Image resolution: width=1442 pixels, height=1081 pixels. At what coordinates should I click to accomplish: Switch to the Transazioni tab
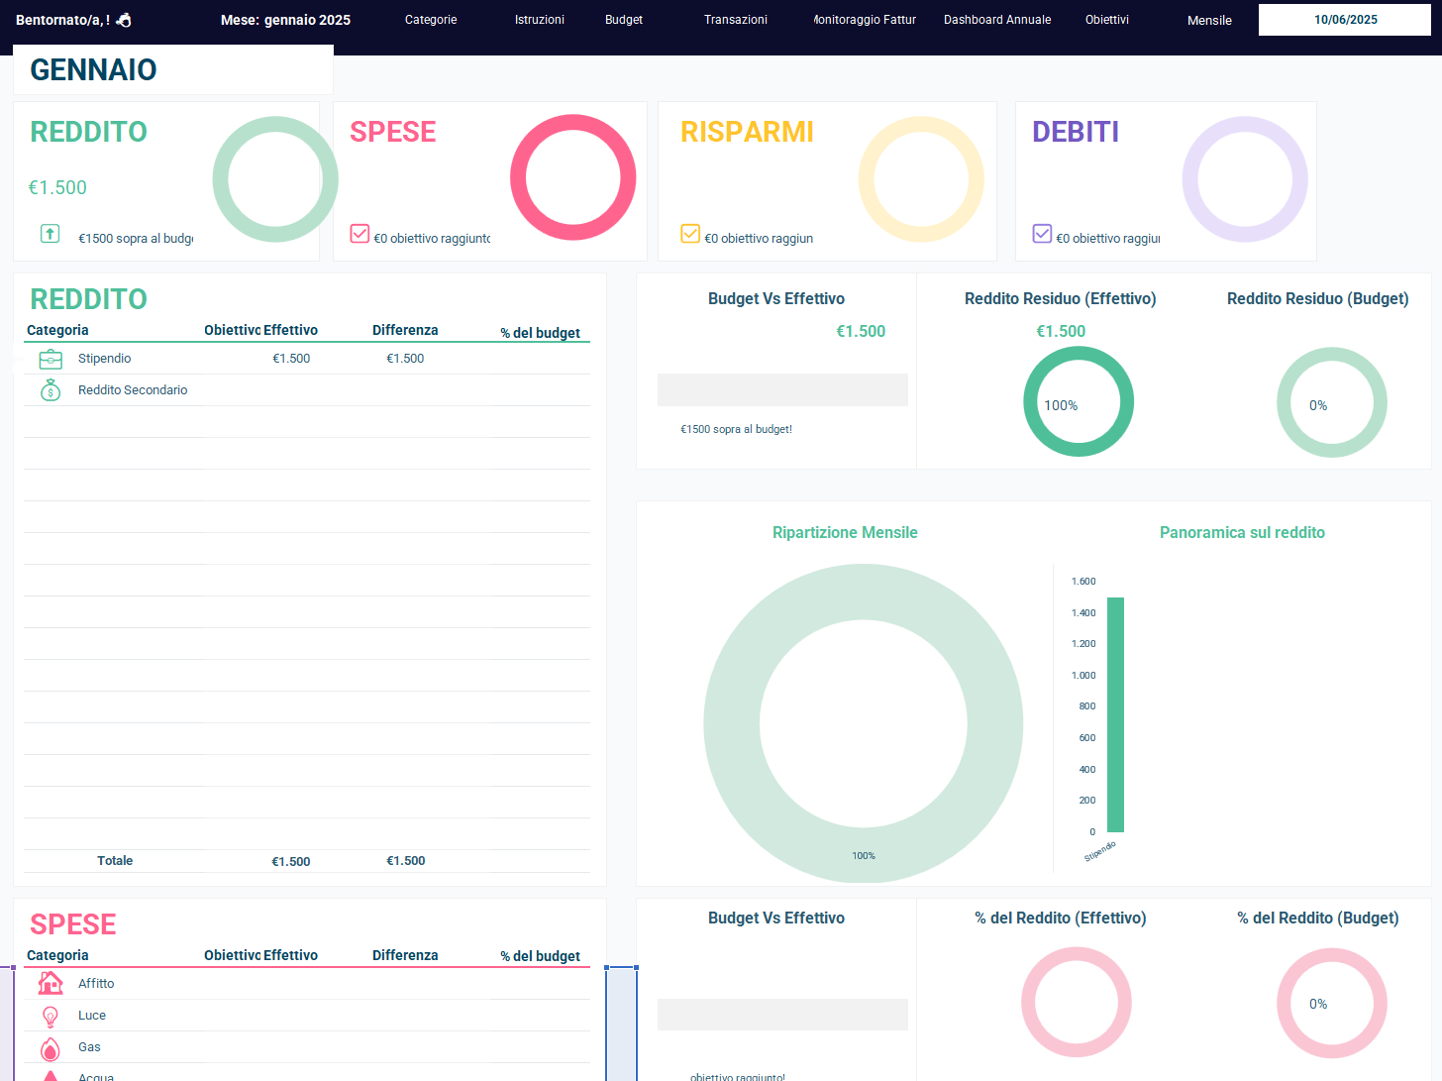pos(735,20)
